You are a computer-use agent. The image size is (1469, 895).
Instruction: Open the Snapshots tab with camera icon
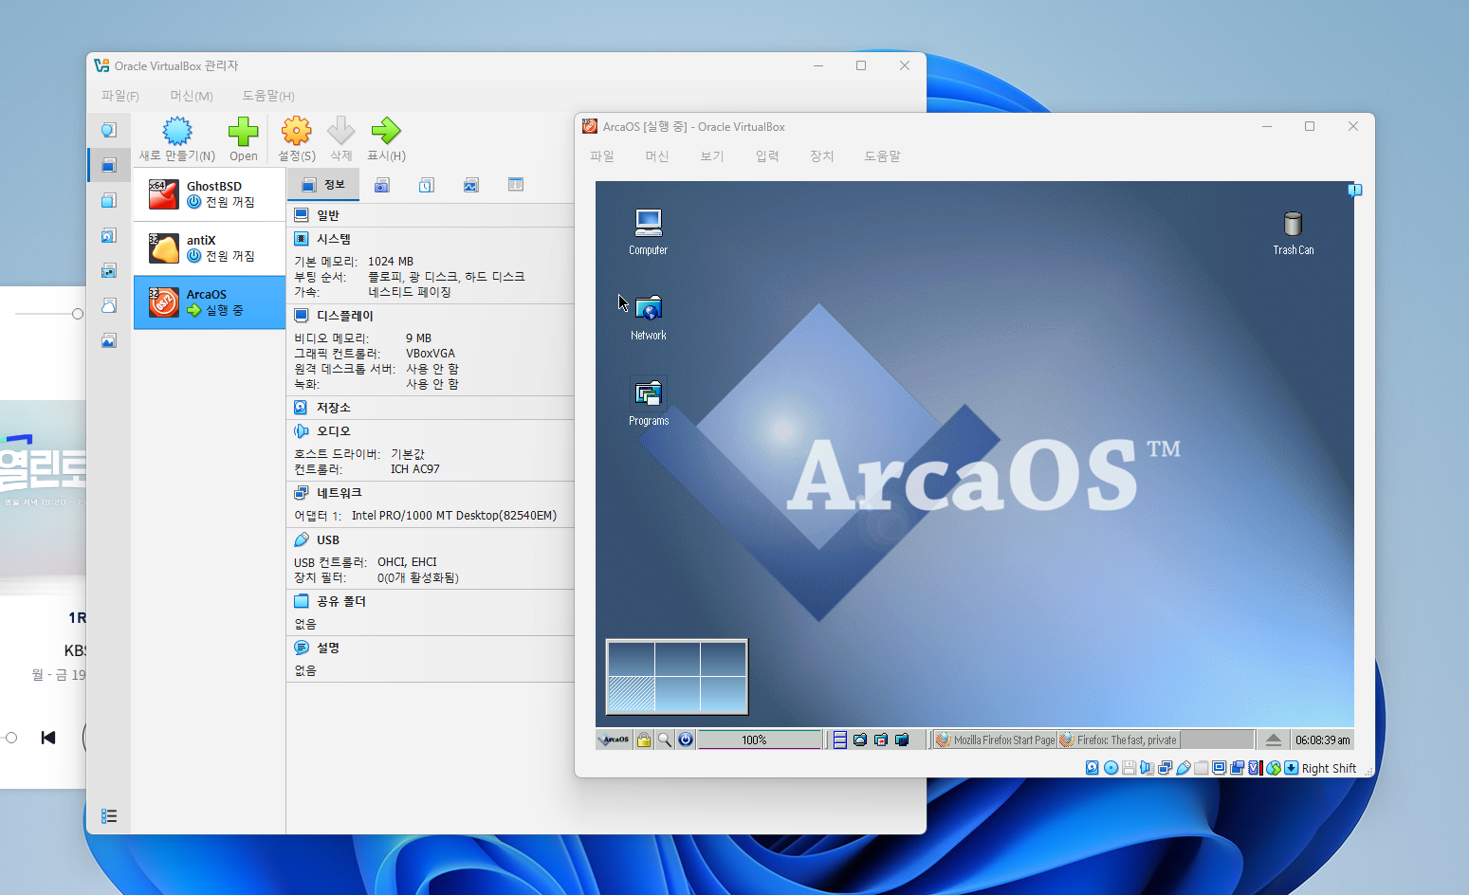tap(382, 185)
